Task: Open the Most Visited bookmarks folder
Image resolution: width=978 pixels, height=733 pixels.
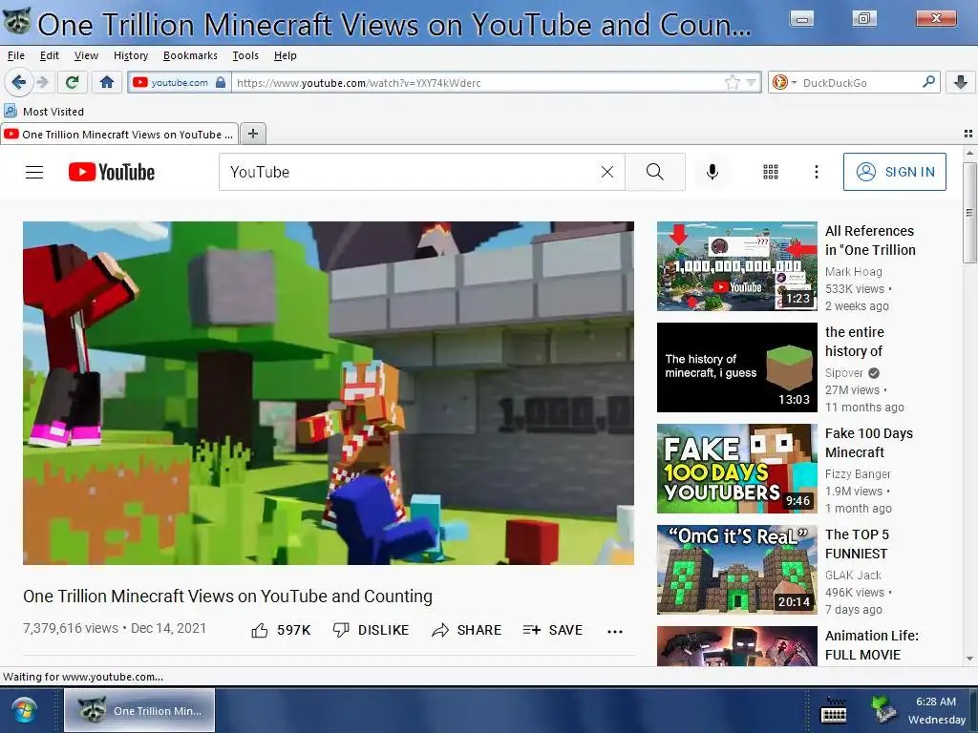Action: point(44,111)
